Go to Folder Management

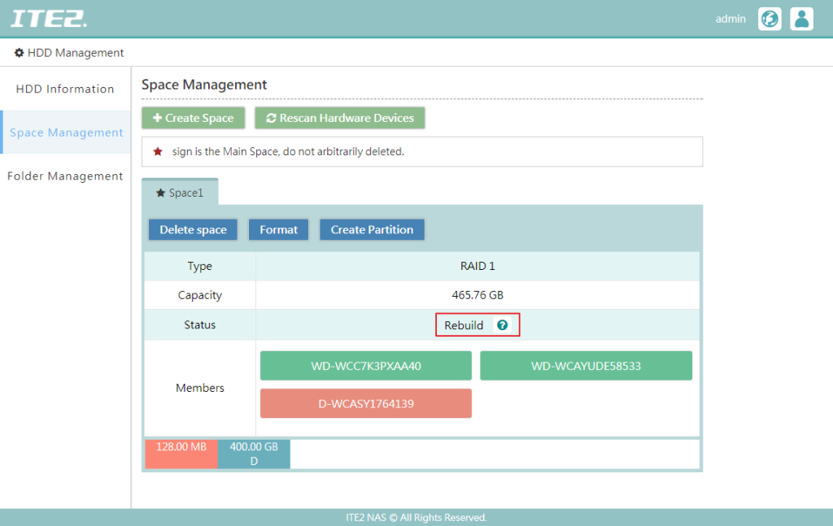(65, 176)
